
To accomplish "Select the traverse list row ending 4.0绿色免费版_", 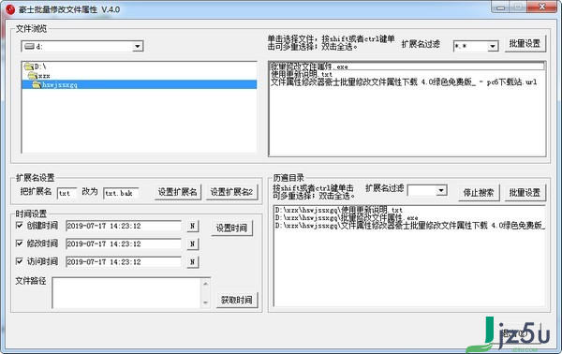I will tap(410, 226).
